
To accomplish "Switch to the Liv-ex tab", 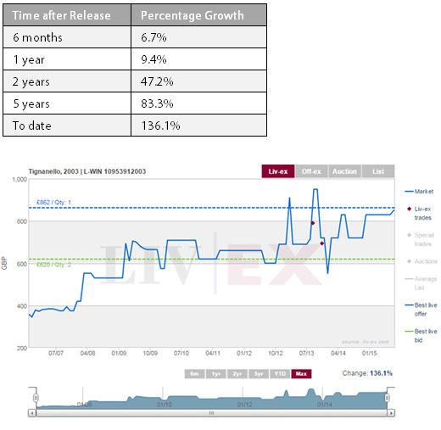I will 278,171.
